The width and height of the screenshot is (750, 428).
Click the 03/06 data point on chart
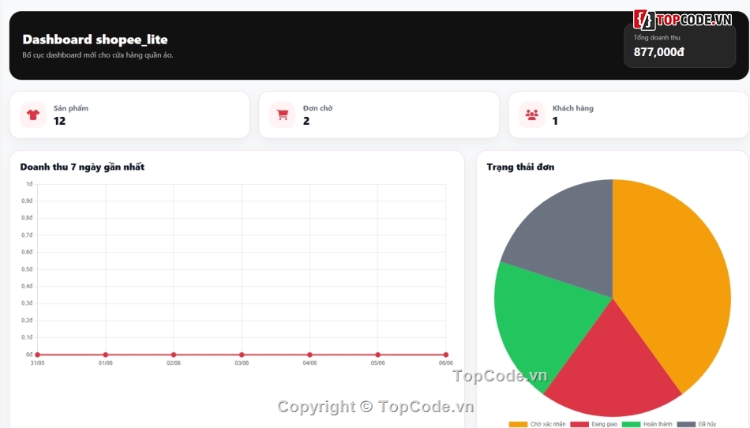click(x=242, y=355)
